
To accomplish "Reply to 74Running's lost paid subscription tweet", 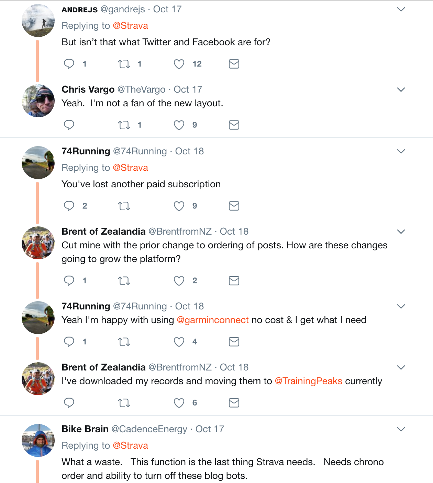I will pyautogui.click(x=69, y=206).
